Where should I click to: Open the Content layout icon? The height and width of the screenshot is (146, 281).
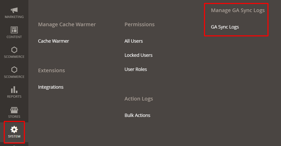pos(14,30)
